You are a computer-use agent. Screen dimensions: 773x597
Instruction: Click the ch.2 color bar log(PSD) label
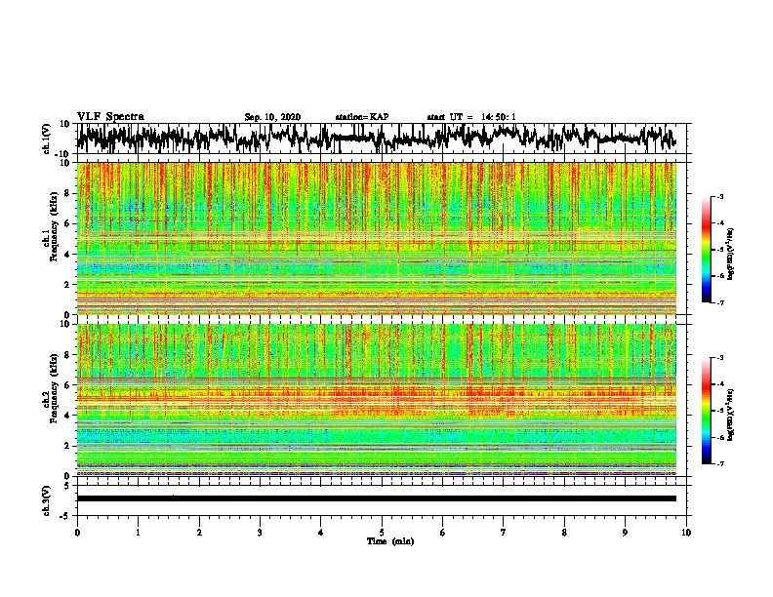tap(731, 415)
